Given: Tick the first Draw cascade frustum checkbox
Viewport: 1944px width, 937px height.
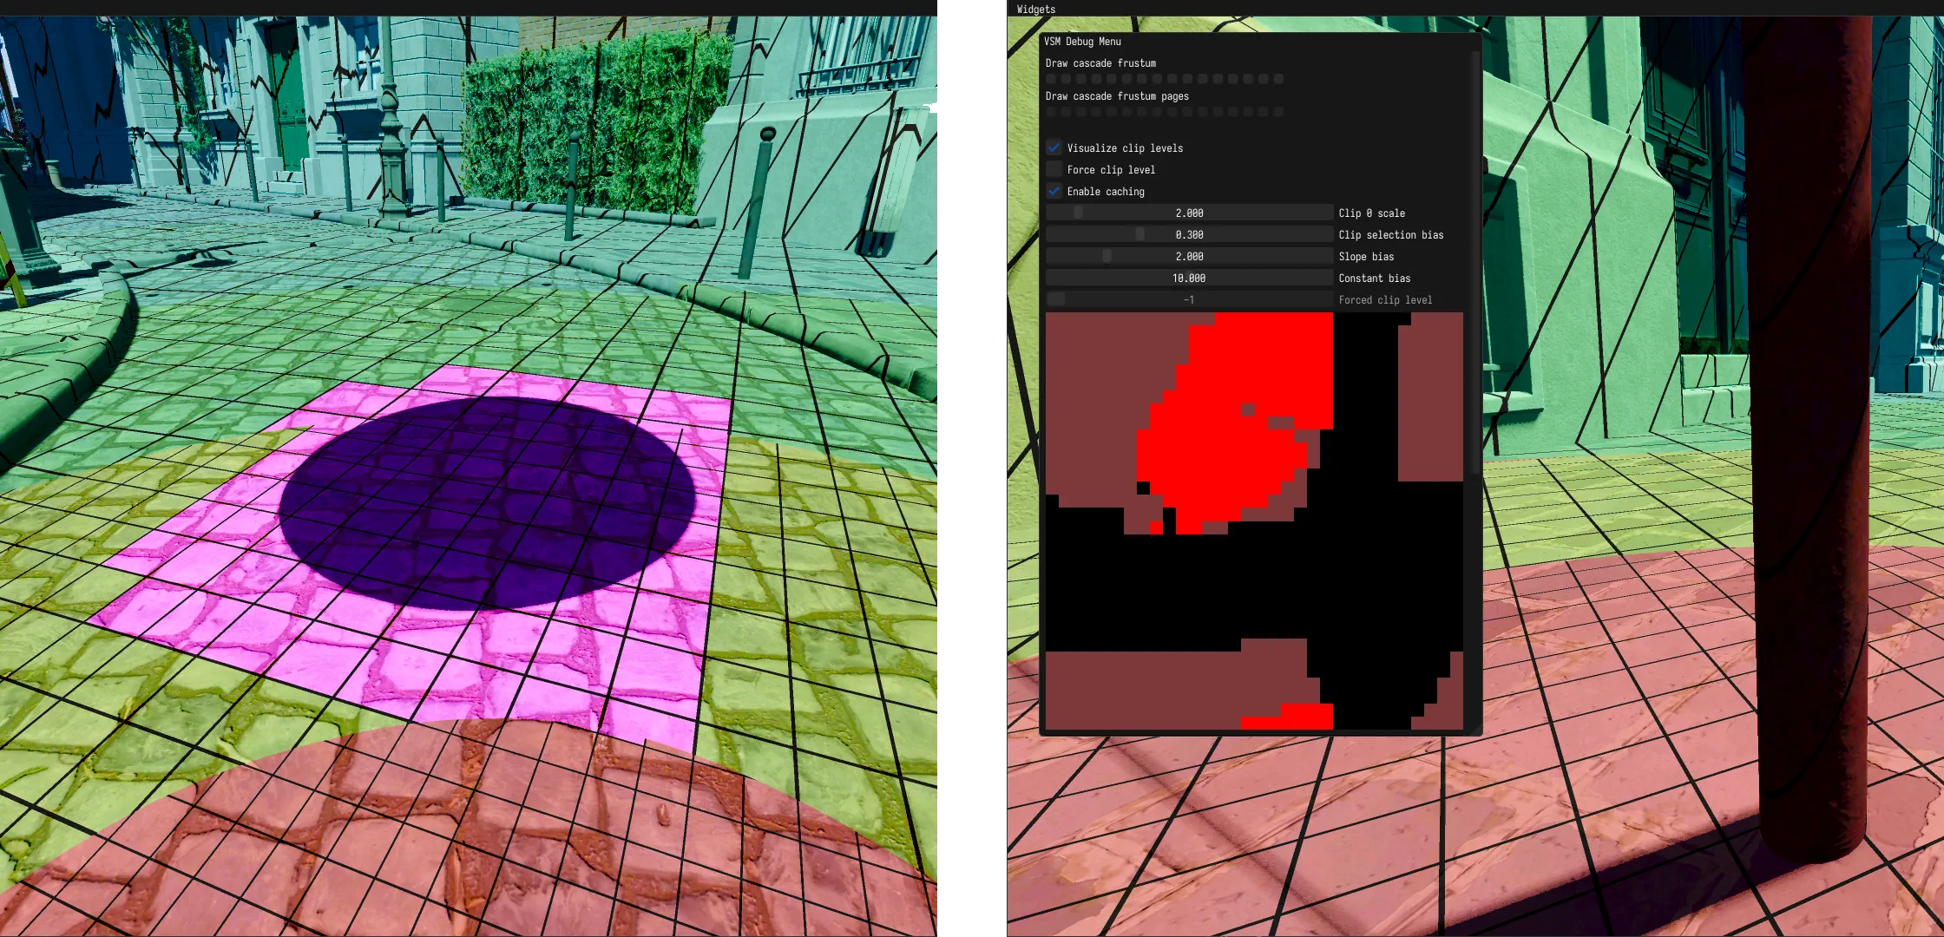Looking at the screenshot, I should tap(1051, 79).
